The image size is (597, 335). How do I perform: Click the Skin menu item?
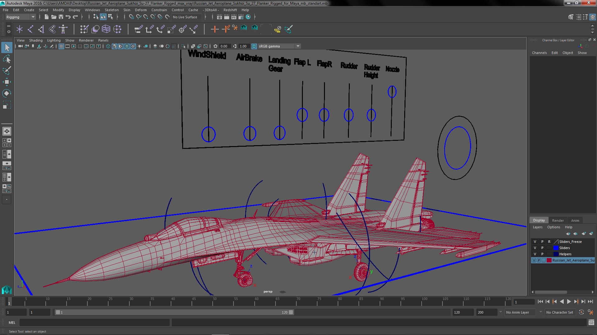[x=127, y=9]
